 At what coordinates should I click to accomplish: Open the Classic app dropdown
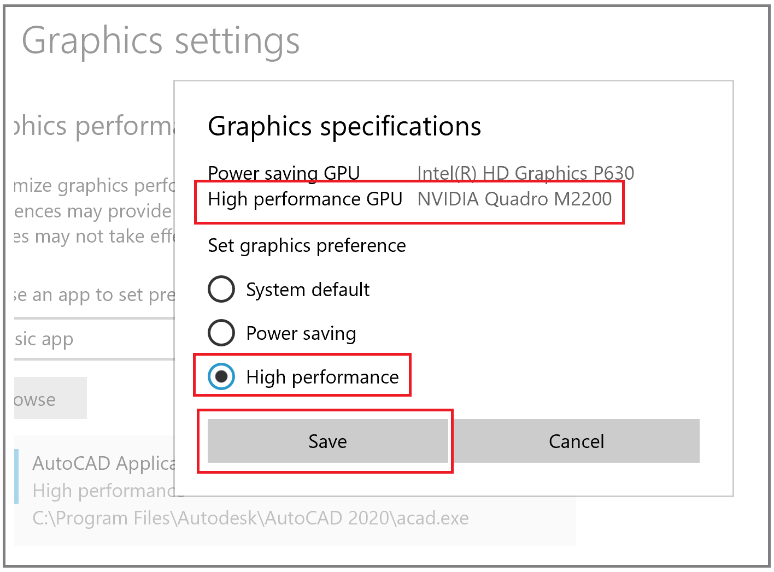tap(93, 339)
